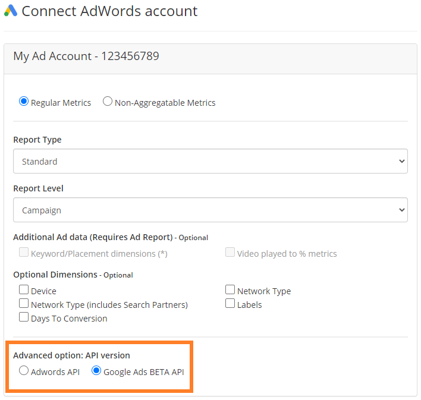Viewport: 421px width, 400px height.
Task: Open the Report Level dropdown showing Campaign
Action: click(x=211, y=210)
